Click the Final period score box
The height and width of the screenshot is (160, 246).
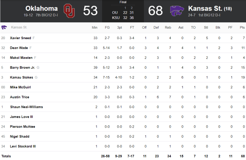pyautogui.click(x=123, y=11)
